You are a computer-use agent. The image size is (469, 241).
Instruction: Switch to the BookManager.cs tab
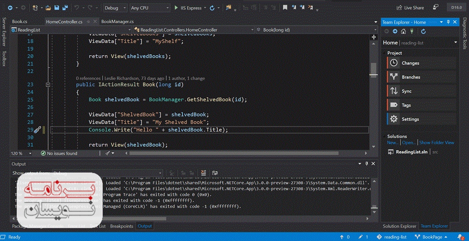pos(117,21)
